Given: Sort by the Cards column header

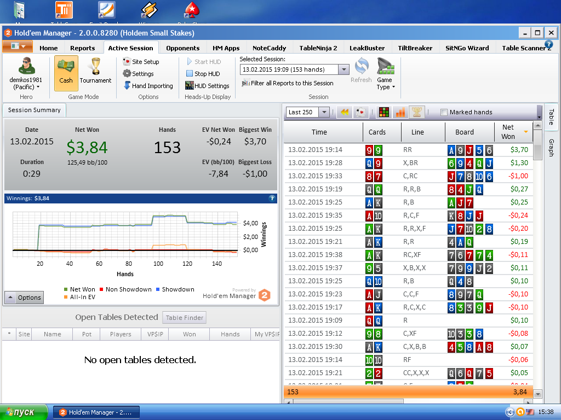Looking at the screenshot, I should pos(377,132).
